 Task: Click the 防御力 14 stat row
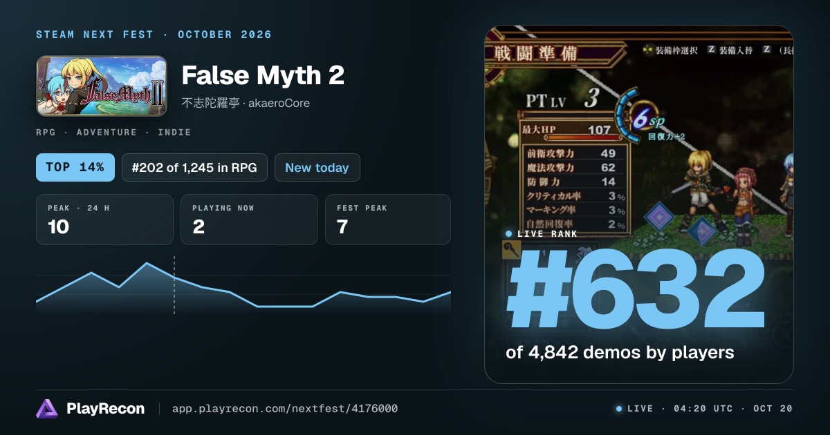(573, 182)
